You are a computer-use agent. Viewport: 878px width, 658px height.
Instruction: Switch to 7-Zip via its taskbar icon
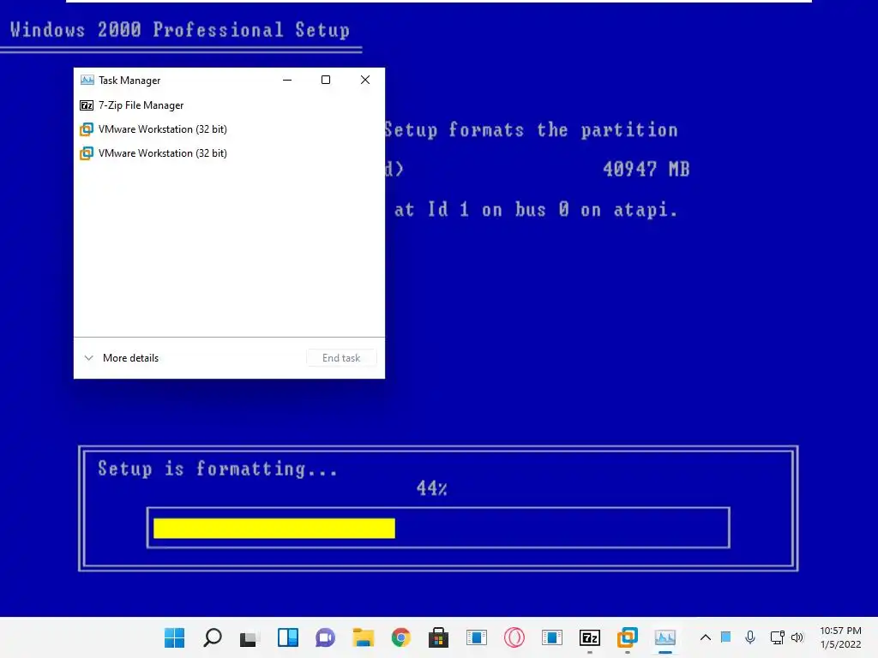pos(590,637)
